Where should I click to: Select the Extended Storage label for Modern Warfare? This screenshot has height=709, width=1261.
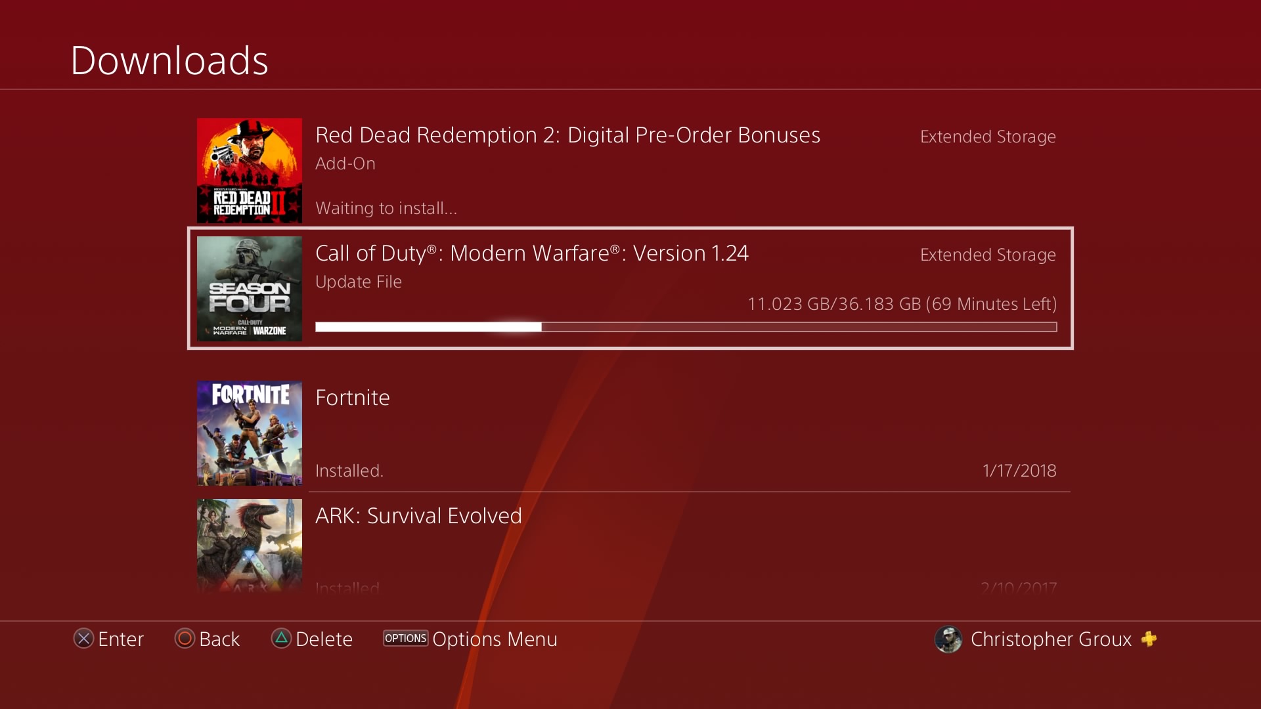[987, 253]
